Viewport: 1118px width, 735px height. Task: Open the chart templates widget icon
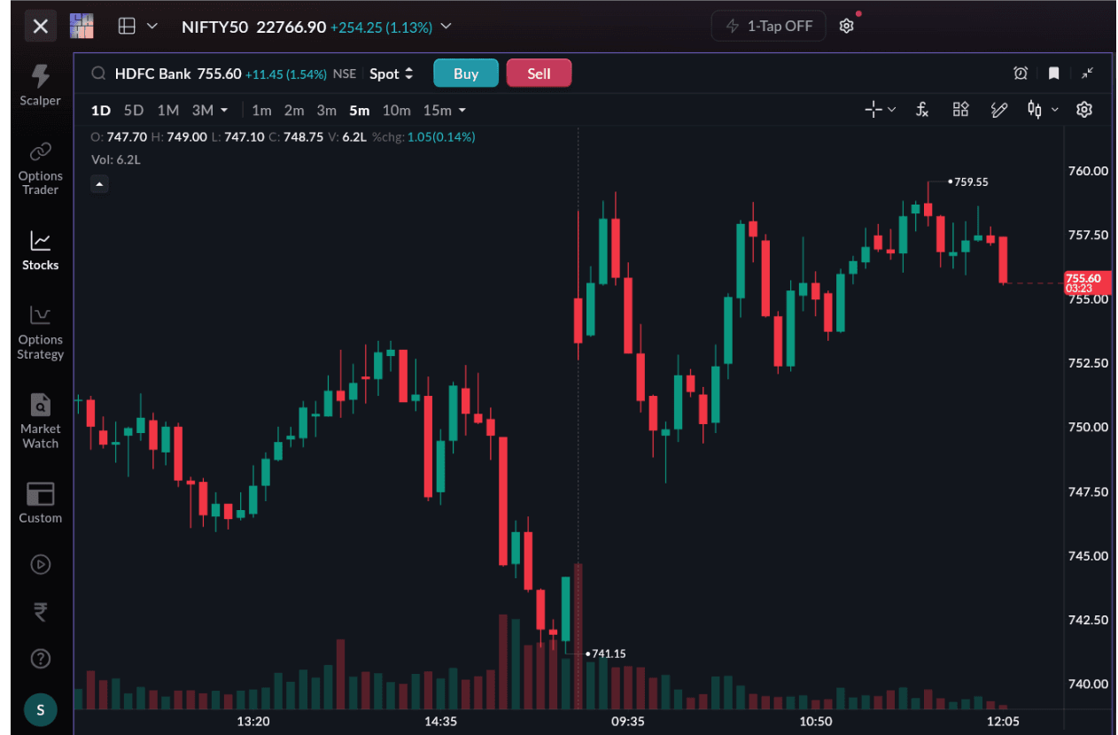pos(960,110)
